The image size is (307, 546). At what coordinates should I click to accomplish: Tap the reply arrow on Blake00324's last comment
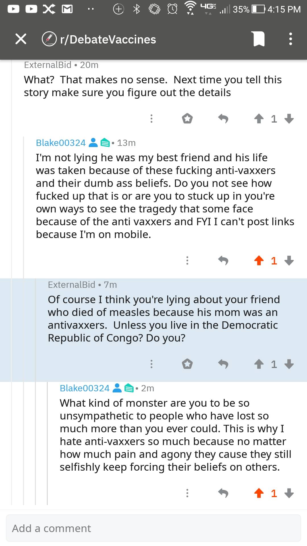point(223,494)
